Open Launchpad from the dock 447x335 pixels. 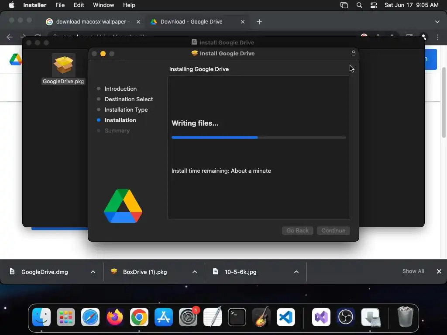66,317
